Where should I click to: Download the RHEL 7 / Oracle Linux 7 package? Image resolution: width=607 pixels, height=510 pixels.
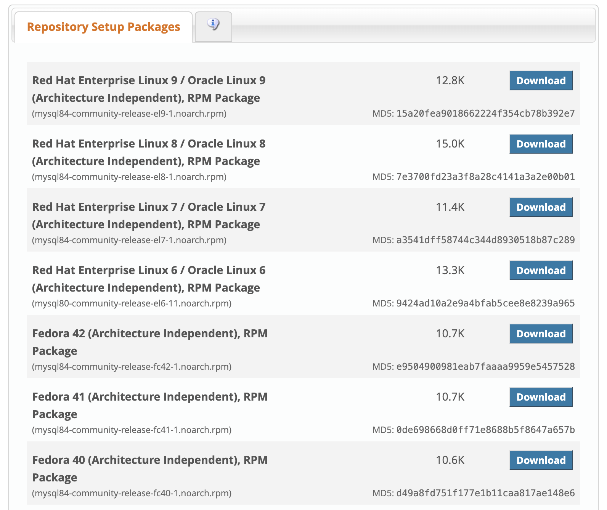(541, 207)
